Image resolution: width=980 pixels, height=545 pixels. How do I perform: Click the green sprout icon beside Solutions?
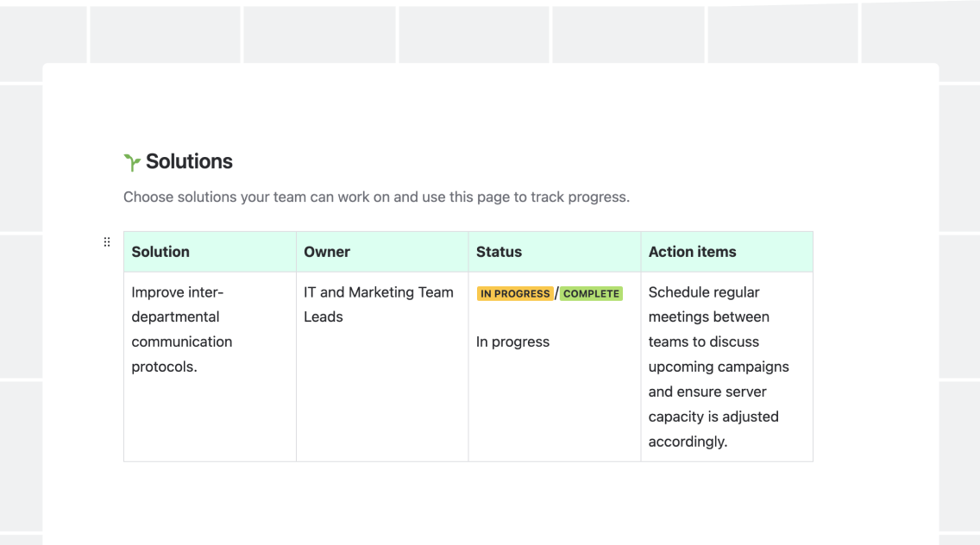coord(132,162)
